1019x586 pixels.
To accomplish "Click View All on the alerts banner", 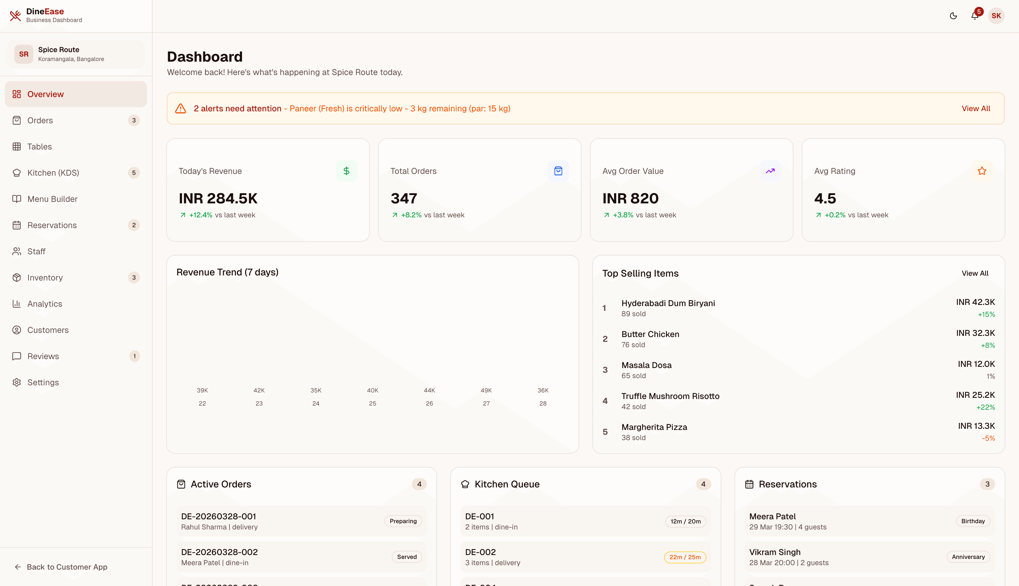I will click(975, 108).
